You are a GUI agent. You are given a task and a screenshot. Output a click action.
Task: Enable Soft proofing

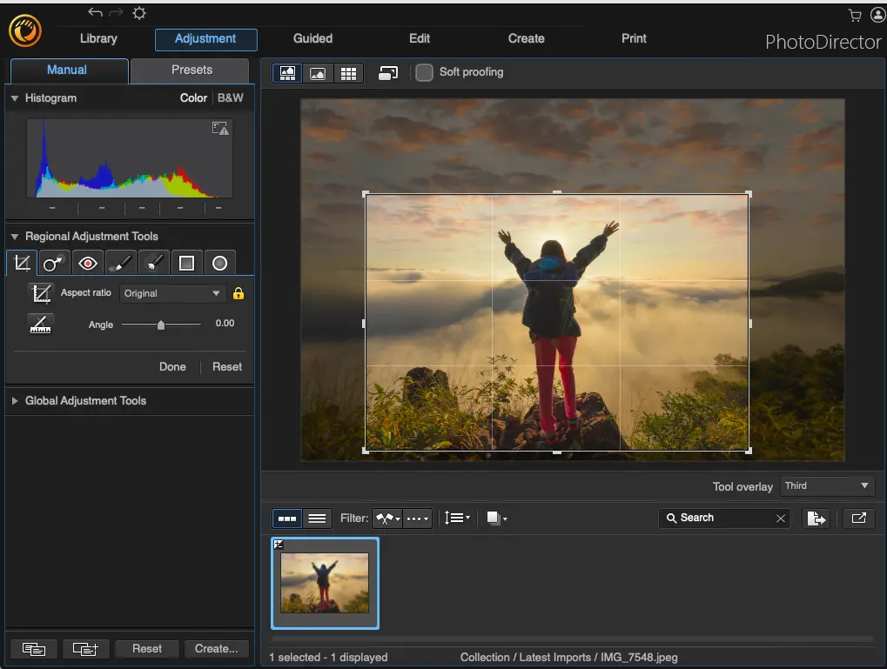[x=424, y=73]
